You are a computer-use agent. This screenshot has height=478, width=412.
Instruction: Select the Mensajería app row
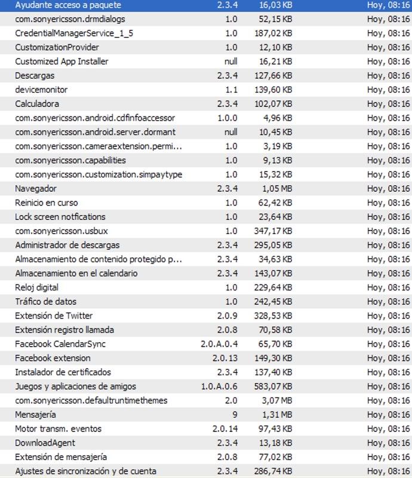[x=206, y=415]
